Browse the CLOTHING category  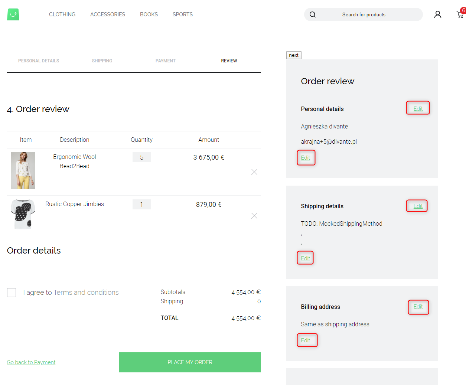pos(62,14)
